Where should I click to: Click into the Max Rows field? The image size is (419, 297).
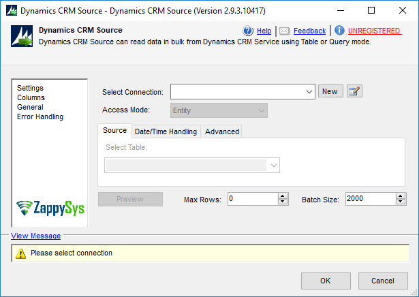click(x=253, y=199)
